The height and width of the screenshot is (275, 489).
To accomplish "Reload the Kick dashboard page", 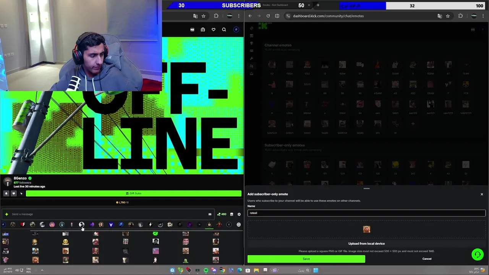I will click(x=268, y=16).
